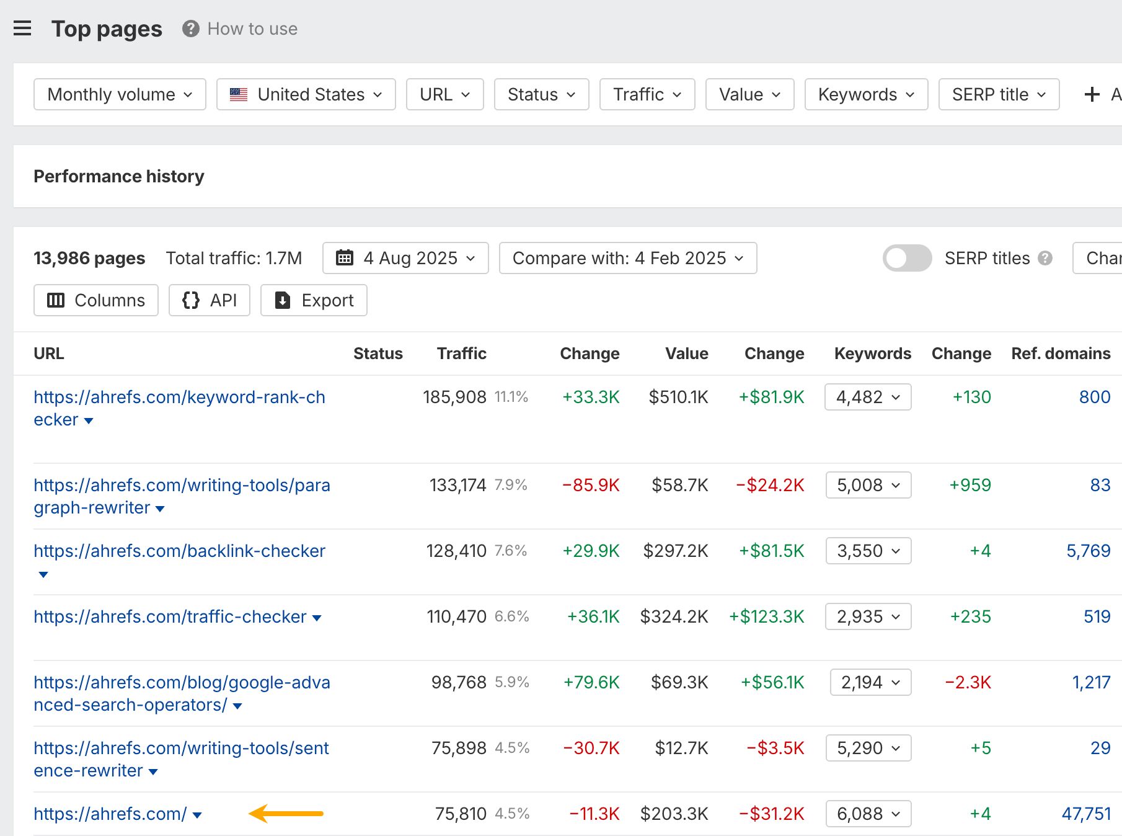Open the Status filter dropdown
This screenshot has width=1122, height=836.
tap(541, 94)
